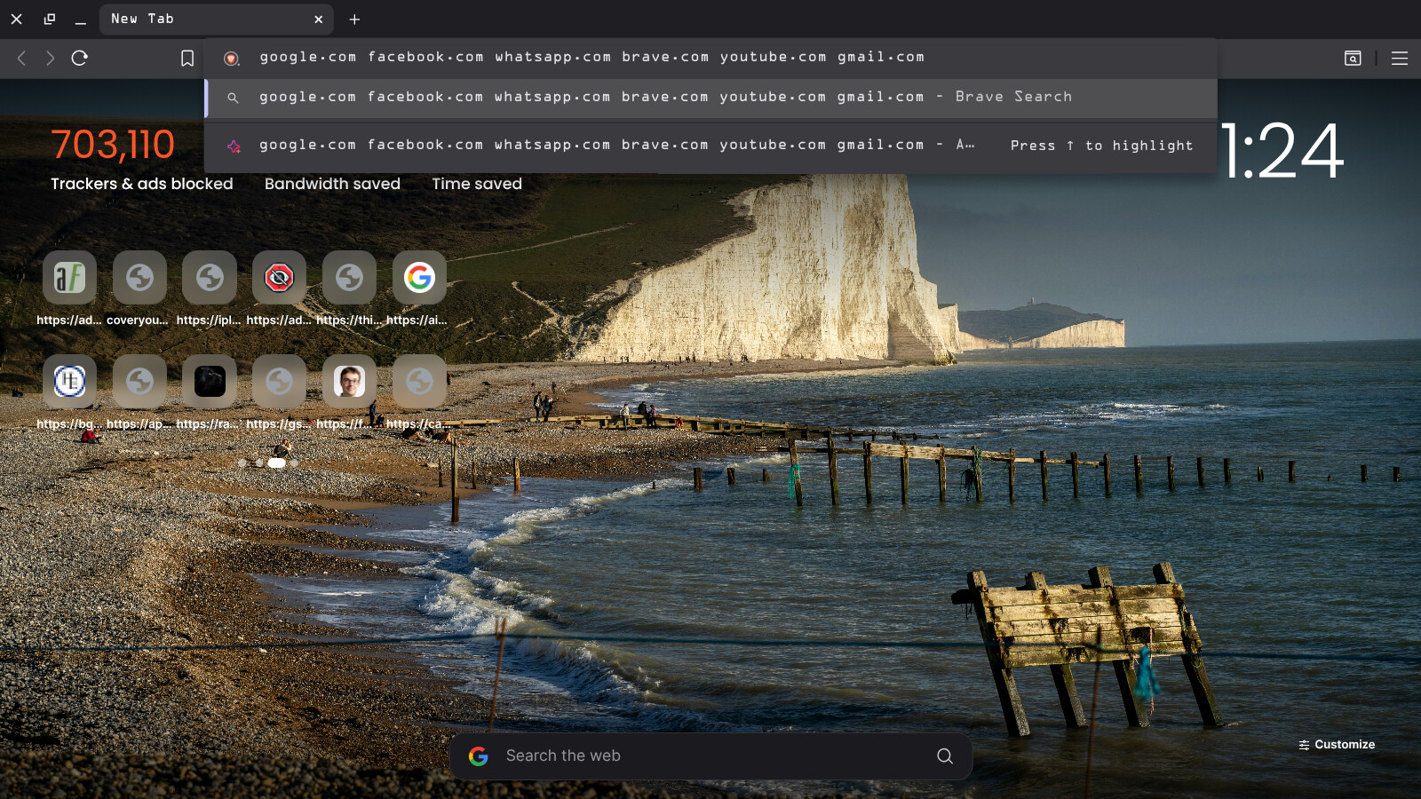Open the top site tile with a person's photo

[x=349, y=382]
